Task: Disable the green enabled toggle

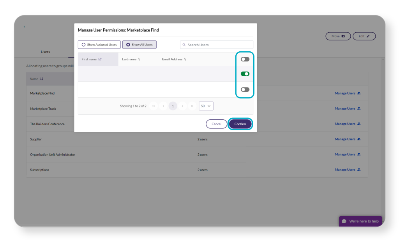Action: [245, 74]
